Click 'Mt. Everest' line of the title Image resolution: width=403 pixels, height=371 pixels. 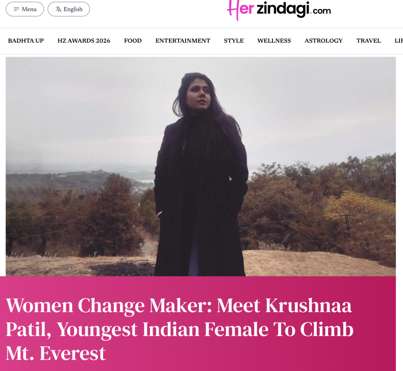coord(56,353)
